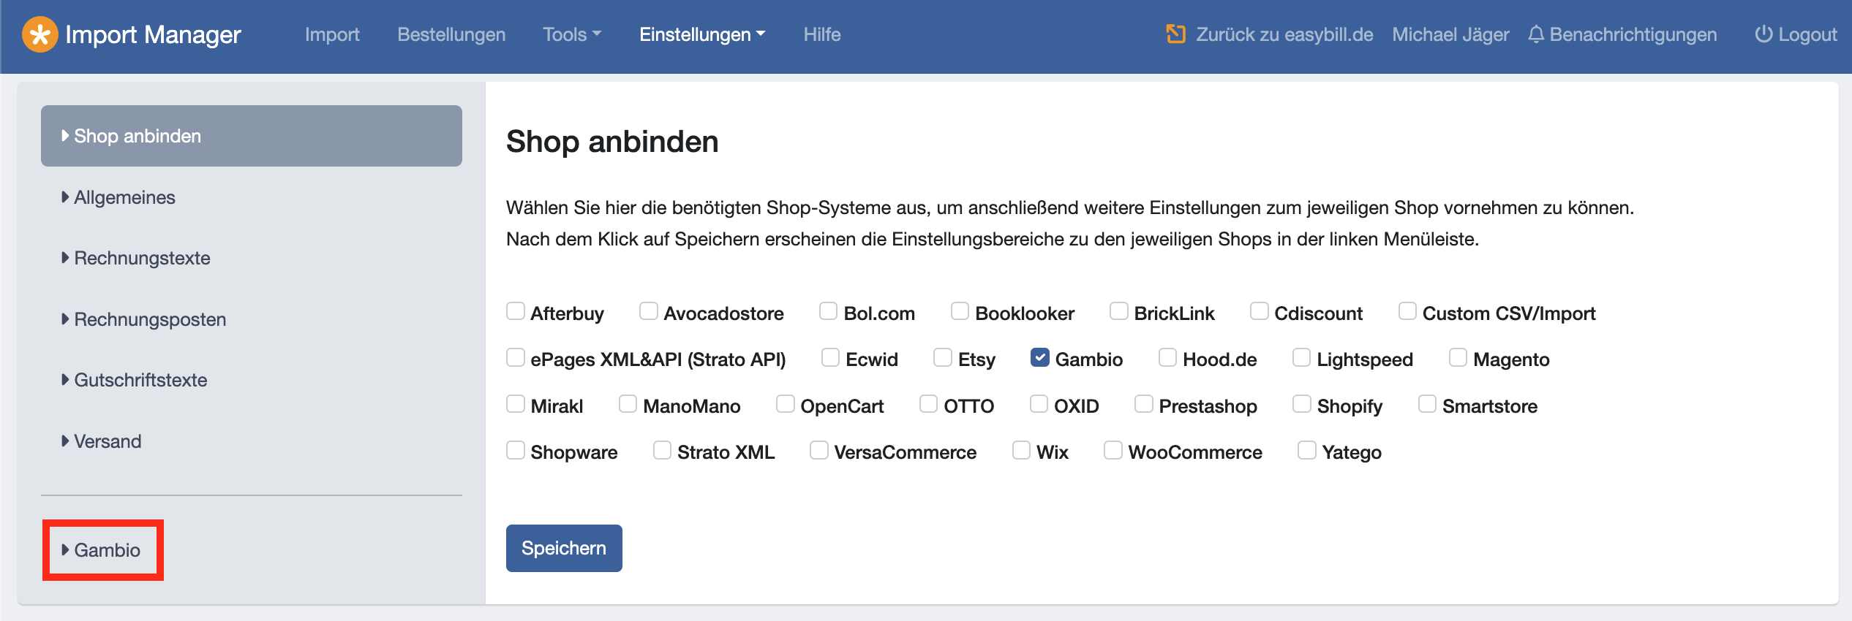Image resolution: width=1852 pixels, height=621 pixels.
Task: Open Gutschriftstexte in the sidebar
Action: (252, 380)
